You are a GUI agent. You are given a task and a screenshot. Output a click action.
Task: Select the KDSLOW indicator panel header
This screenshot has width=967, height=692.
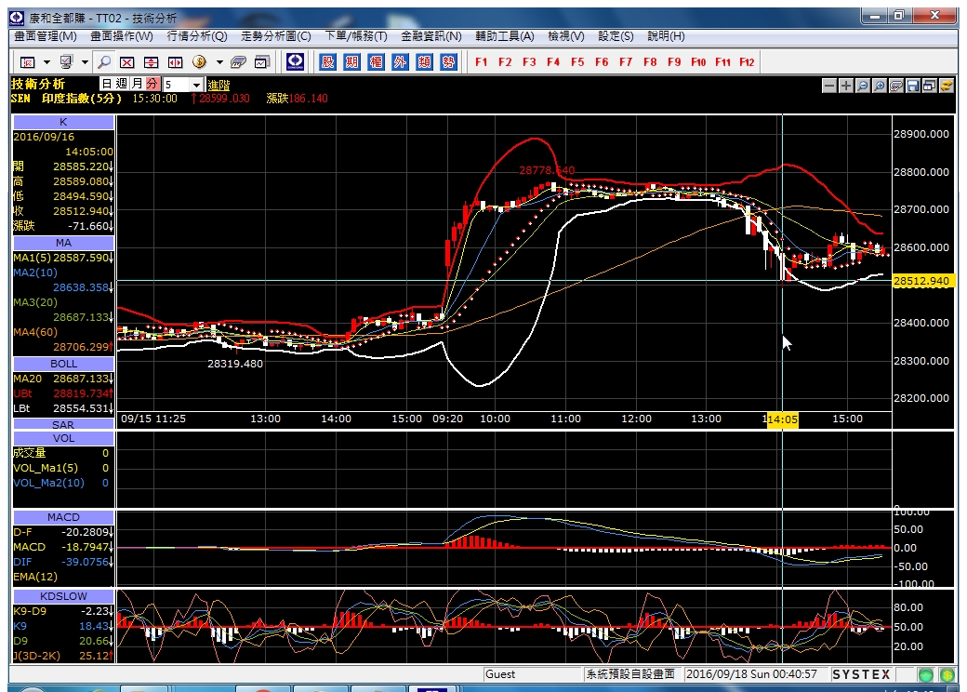63,596
